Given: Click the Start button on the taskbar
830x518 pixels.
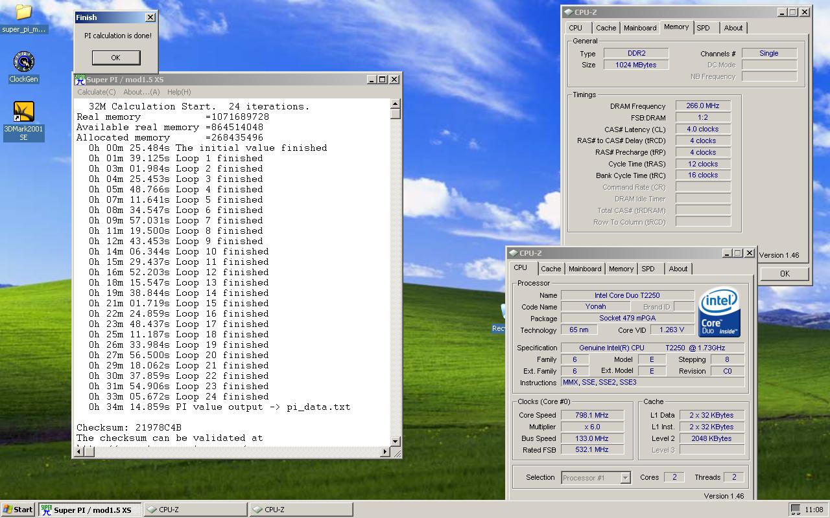Looking at the screenshot, I should pos(18,510).
